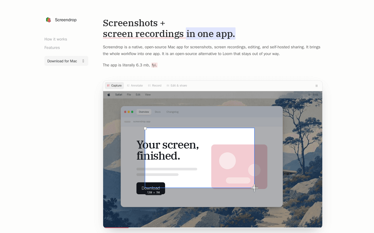Image resolution: width=374 pixels, height=233 pixels.
Task: Click the red close dot of the demo window
Action: click(125, 112)
